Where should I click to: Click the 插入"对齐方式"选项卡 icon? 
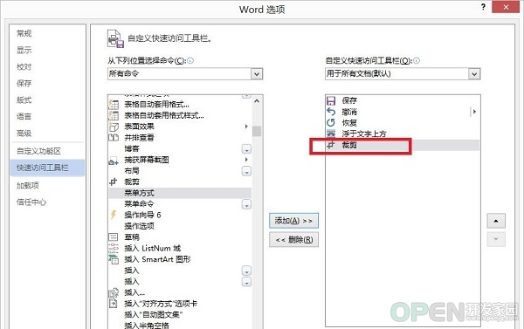click(x=114, y=304)
